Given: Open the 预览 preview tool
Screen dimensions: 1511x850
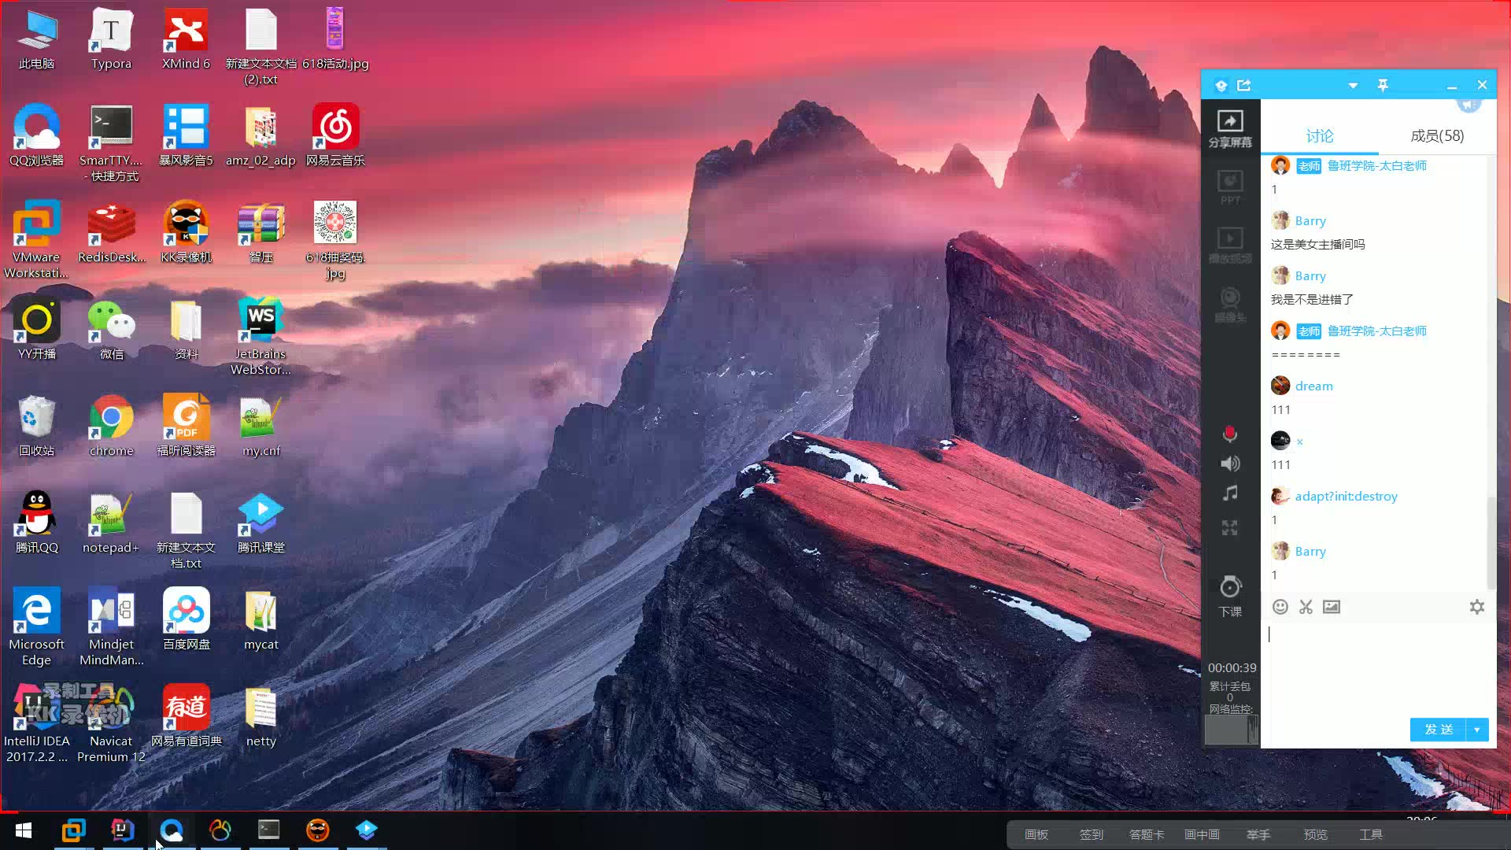Looking at the screenshot, I should 1315,834.
